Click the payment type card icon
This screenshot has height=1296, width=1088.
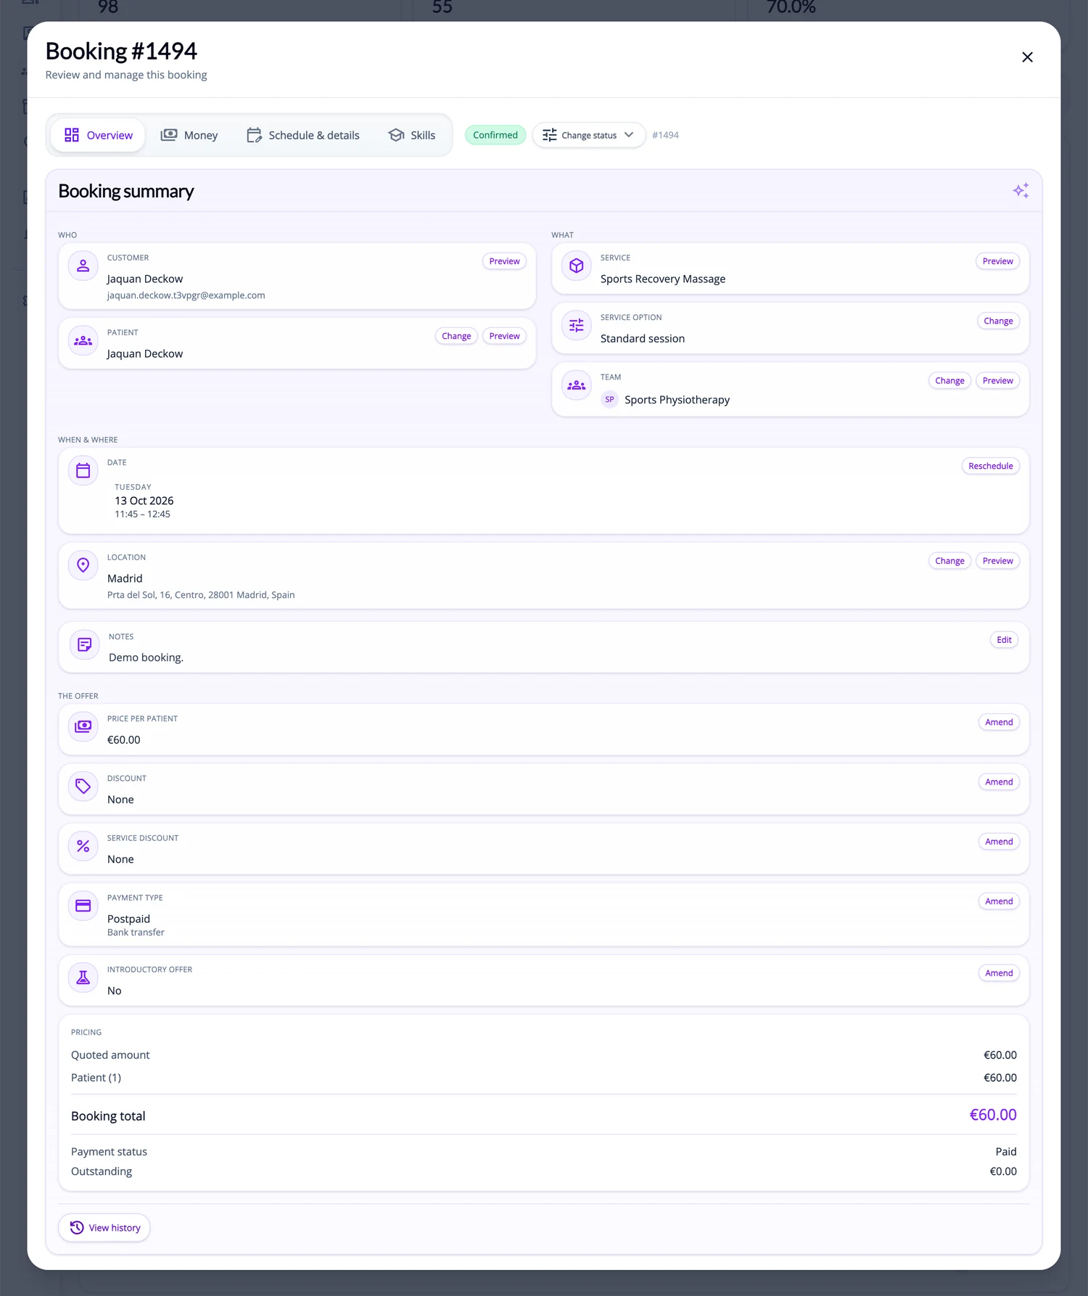tap(83, 906)
